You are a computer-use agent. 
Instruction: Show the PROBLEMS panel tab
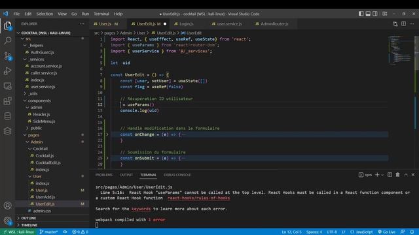(x=104, y=175)
